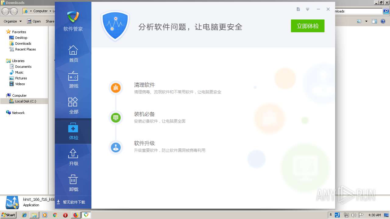Open the 4:30 AM system clock

pyautogui.click(x=374, y=215)
